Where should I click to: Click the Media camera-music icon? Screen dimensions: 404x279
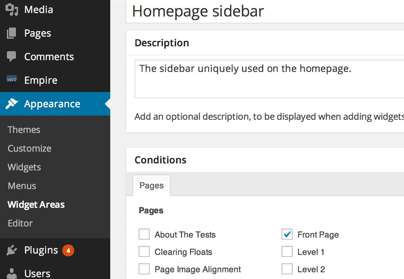(x=12, y=10)
